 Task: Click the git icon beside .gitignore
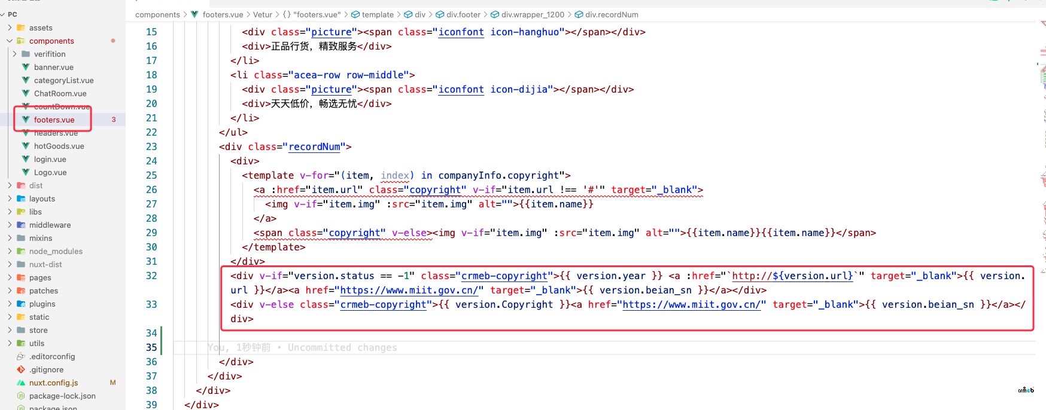point(21,369)
